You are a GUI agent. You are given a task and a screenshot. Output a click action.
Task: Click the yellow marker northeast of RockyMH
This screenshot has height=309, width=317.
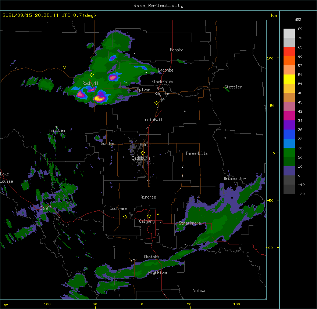[92, 75]
